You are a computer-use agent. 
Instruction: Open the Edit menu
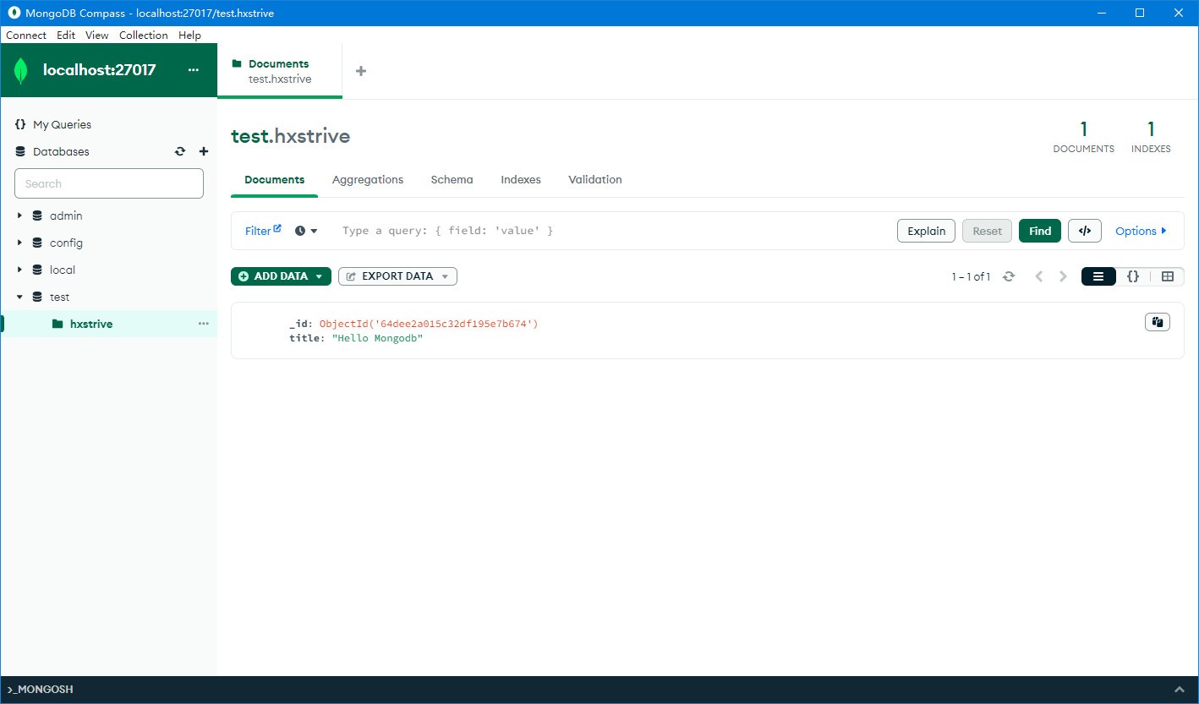(66, 35)
